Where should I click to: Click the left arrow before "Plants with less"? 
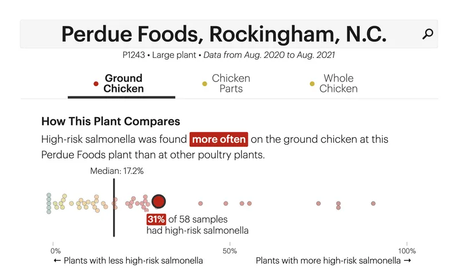tap(57, 261)
